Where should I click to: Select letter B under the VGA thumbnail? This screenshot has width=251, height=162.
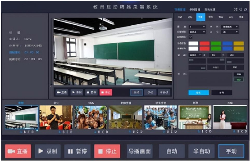(99, 132)
